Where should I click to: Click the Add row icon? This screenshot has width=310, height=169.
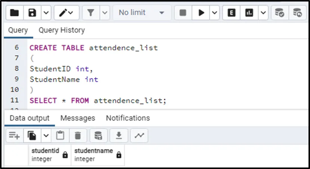[14, 135]
